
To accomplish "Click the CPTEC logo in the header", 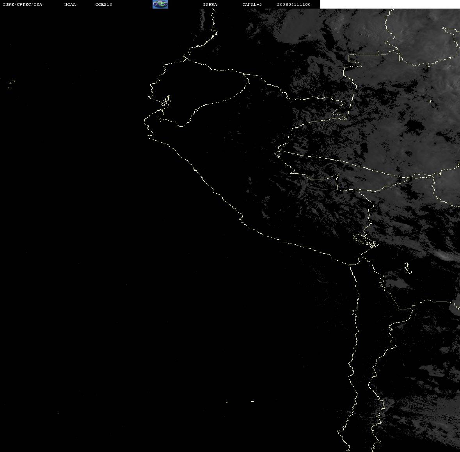I will [160, 4].
